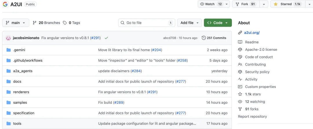Expand the Add file dropdown
The width and height of the screenshot is (313, 129).
[189, 23]
